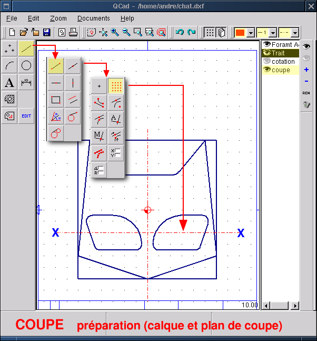Click the REN rename layer button
The image size is (317, 341).
pyautogui.click(x=306, y=93)
